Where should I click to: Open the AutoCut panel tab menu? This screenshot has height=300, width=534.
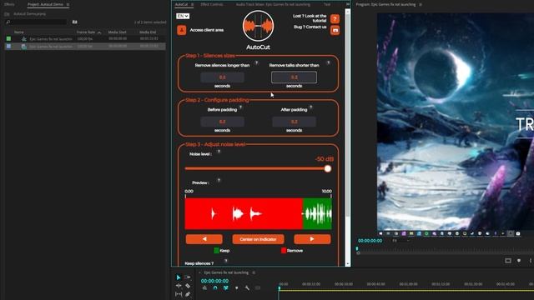point(193,4)
